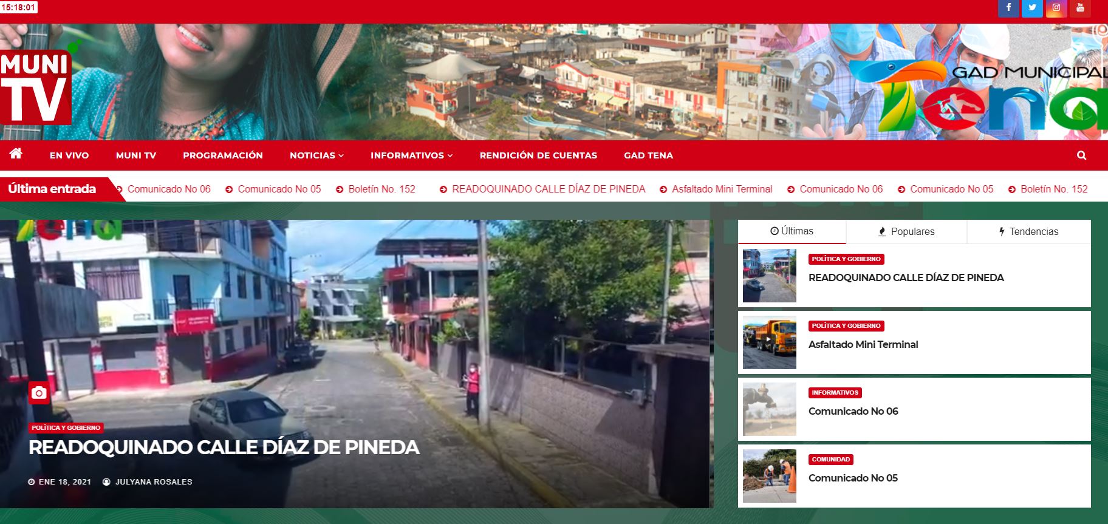Open the Facebook social icon
Screen dimensions: 1108x524
coord(1008,8)
